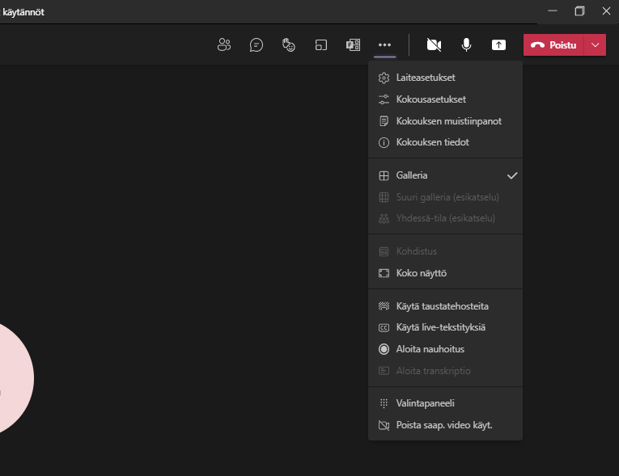The image size is (619, 476).
Task: Expand the Poistu dropdown arrow
Action: (x=596, y=45)
